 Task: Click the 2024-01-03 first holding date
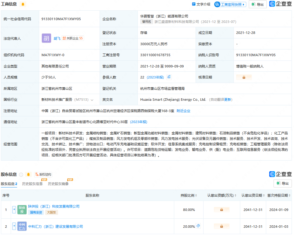tap(279, 227)
